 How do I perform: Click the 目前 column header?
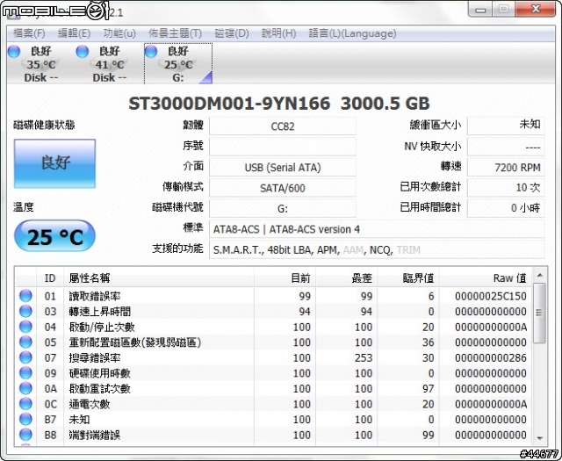pyautogui.click(x=285, y=277)
